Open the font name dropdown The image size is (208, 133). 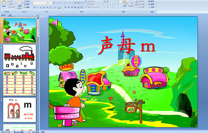[45, 3]
